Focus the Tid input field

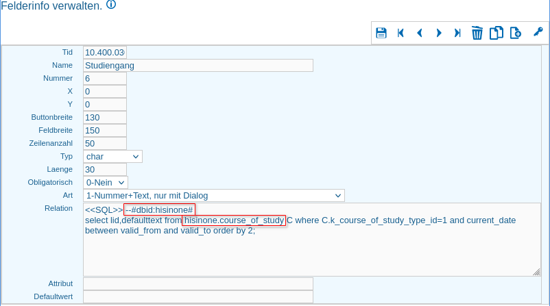click(104, 53)
